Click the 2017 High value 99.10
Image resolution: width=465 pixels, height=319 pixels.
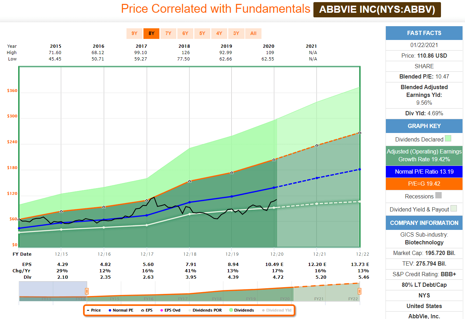click(141, 52)
